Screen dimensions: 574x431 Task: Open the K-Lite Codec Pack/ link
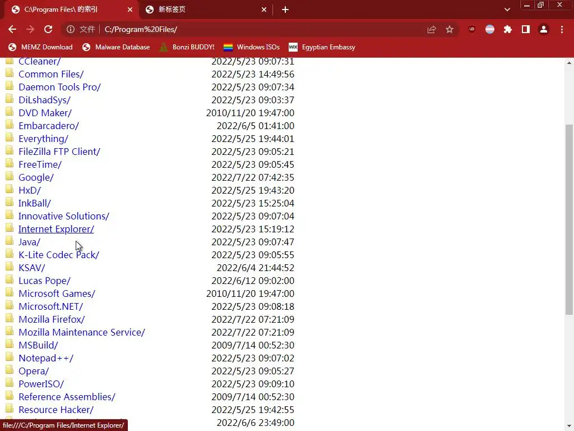pos(58,255)
